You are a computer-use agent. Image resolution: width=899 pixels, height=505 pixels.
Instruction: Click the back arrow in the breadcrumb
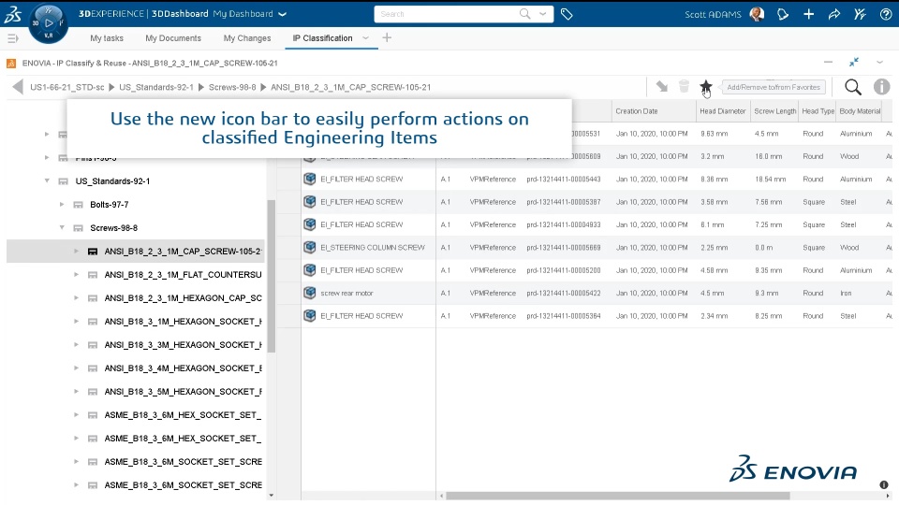click(18, 87)
